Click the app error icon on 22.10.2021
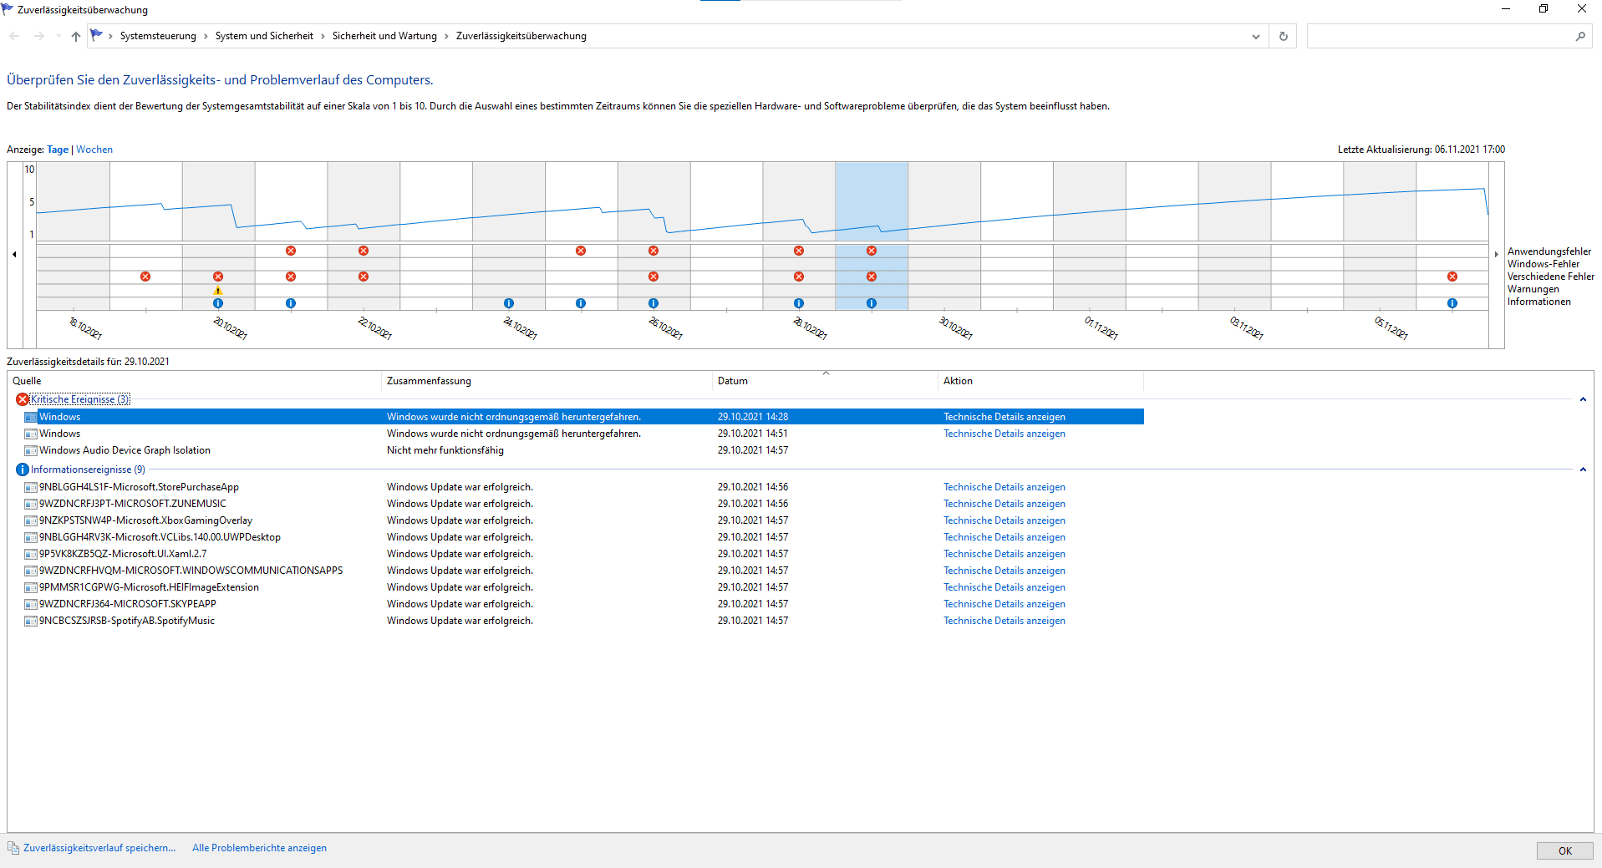Image resolution: width=1602 pixels, height=868 pixels. [x=364, y=251]
